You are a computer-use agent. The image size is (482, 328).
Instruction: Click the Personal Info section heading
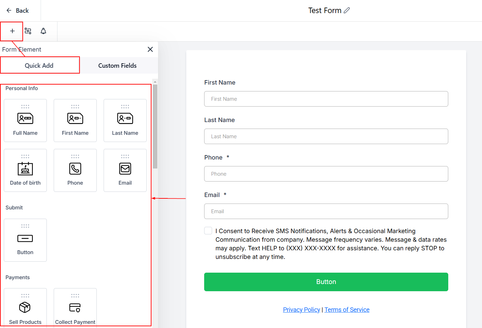click(x=22, y=88)
